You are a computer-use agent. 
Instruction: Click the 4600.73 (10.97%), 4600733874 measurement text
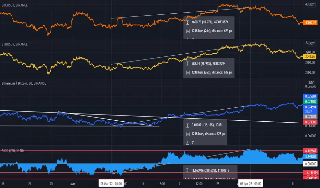[210, 22]
